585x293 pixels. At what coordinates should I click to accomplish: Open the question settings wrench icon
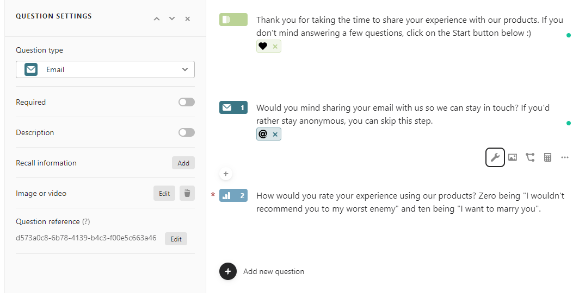[x=495, y=157]
